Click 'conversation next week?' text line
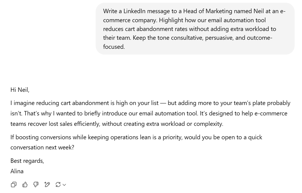 42,147
